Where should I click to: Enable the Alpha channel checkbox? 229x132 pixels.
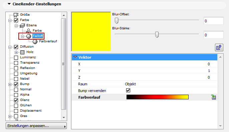[x=16, y=95]
